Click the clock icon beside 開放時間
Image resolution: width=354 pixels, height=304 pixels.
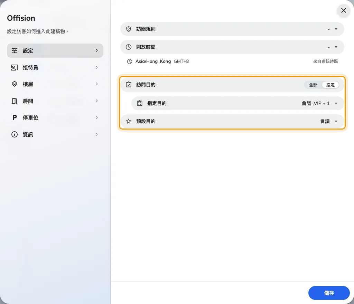tap(129, 47)
